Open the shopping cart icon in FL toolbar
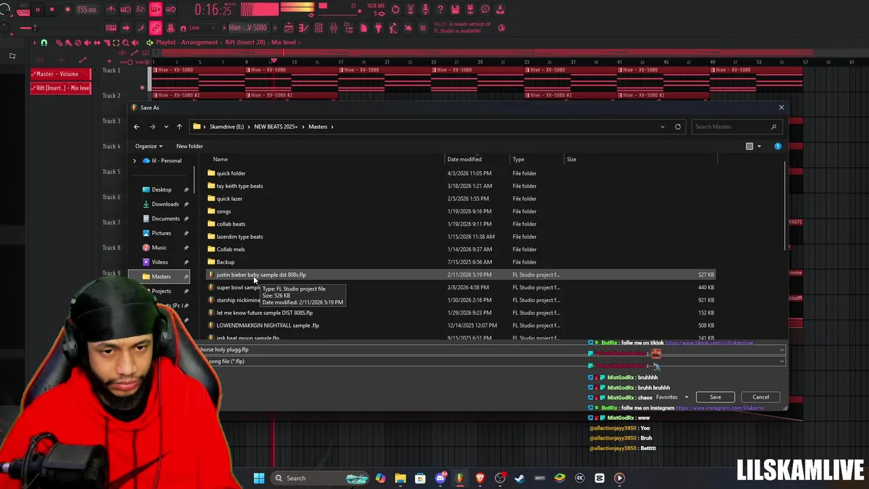This screenshot has width=869, height=489. pyautogui.click(x=422, y=28)
